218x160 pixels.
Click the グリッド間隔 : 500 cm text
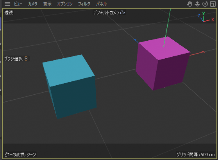tap(195, 155)
